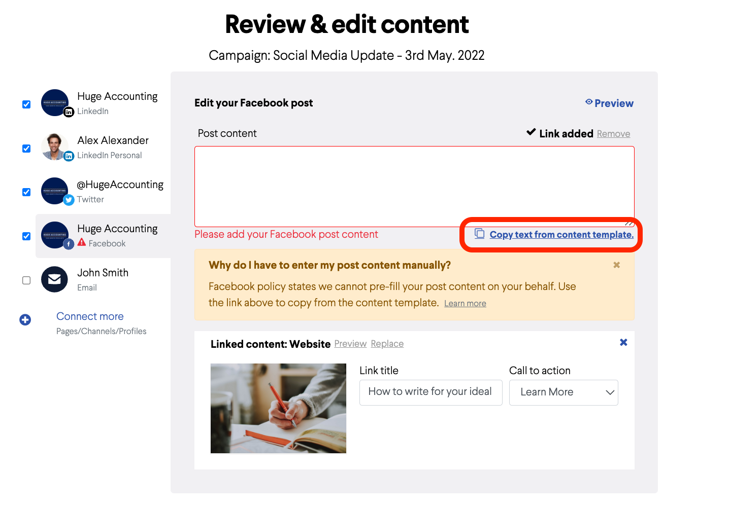
Task: Click the Huge Accounting LinkedIn avatar
Action: [54, 102]
